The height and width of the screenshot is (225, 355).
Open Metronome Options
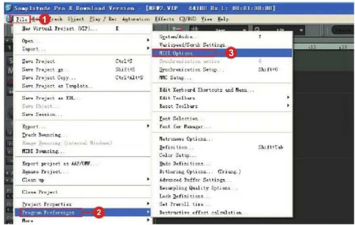click(222, 139)
